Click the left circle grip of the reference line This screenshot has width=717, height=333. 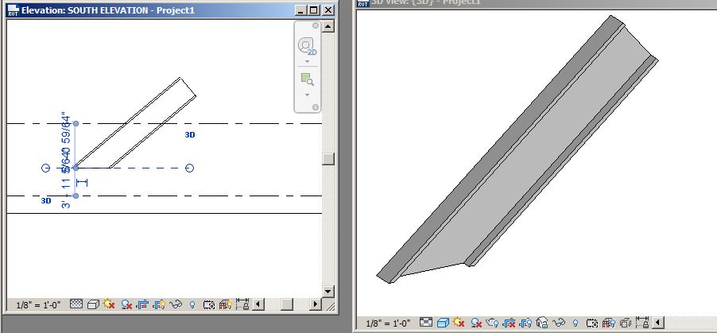coord(46,168)
